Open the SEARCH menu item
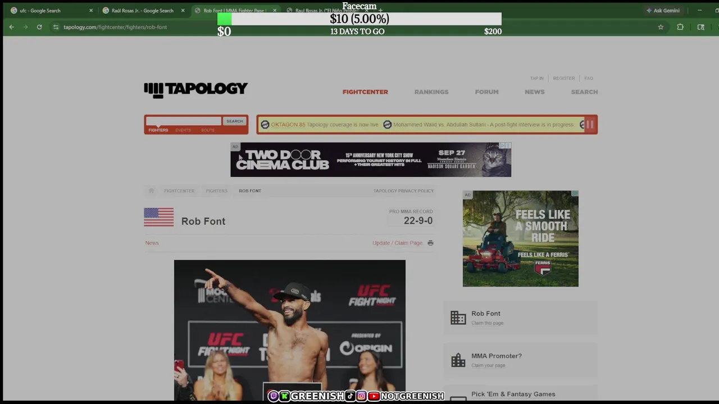719x404 pixels. 584,92
